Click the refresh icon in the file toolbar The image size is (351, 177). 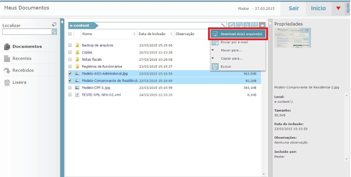(x=232, y=25)
